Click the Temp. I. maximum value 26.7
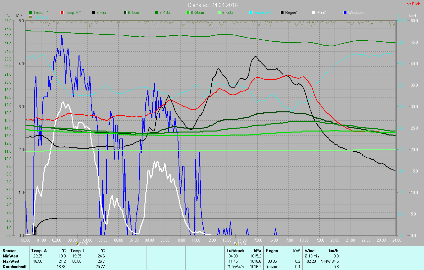The width and height of the screenshot is (424, 270). pos(101,261)
